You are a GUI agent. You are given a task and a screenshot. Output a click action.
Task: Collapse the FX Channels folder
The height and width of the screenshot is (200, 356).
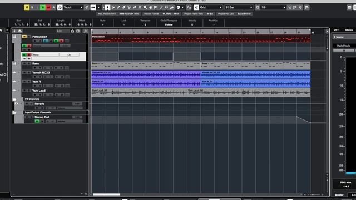tap(14, 99)
